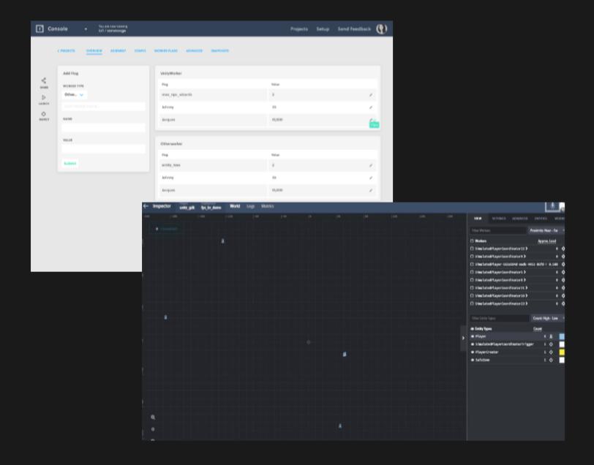
Task: Expand the first SimulatedPlayerCoordinator worker chevron
Action: (x=527, y=249)
